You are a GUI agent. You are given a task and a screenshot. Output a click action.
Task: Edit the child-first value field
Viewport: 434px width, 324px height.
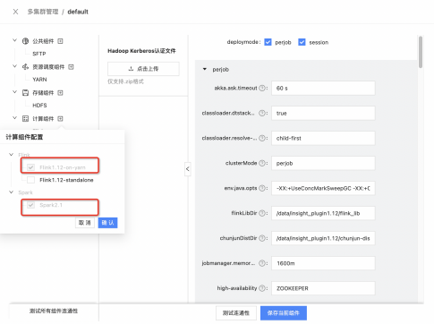[323, 138]
